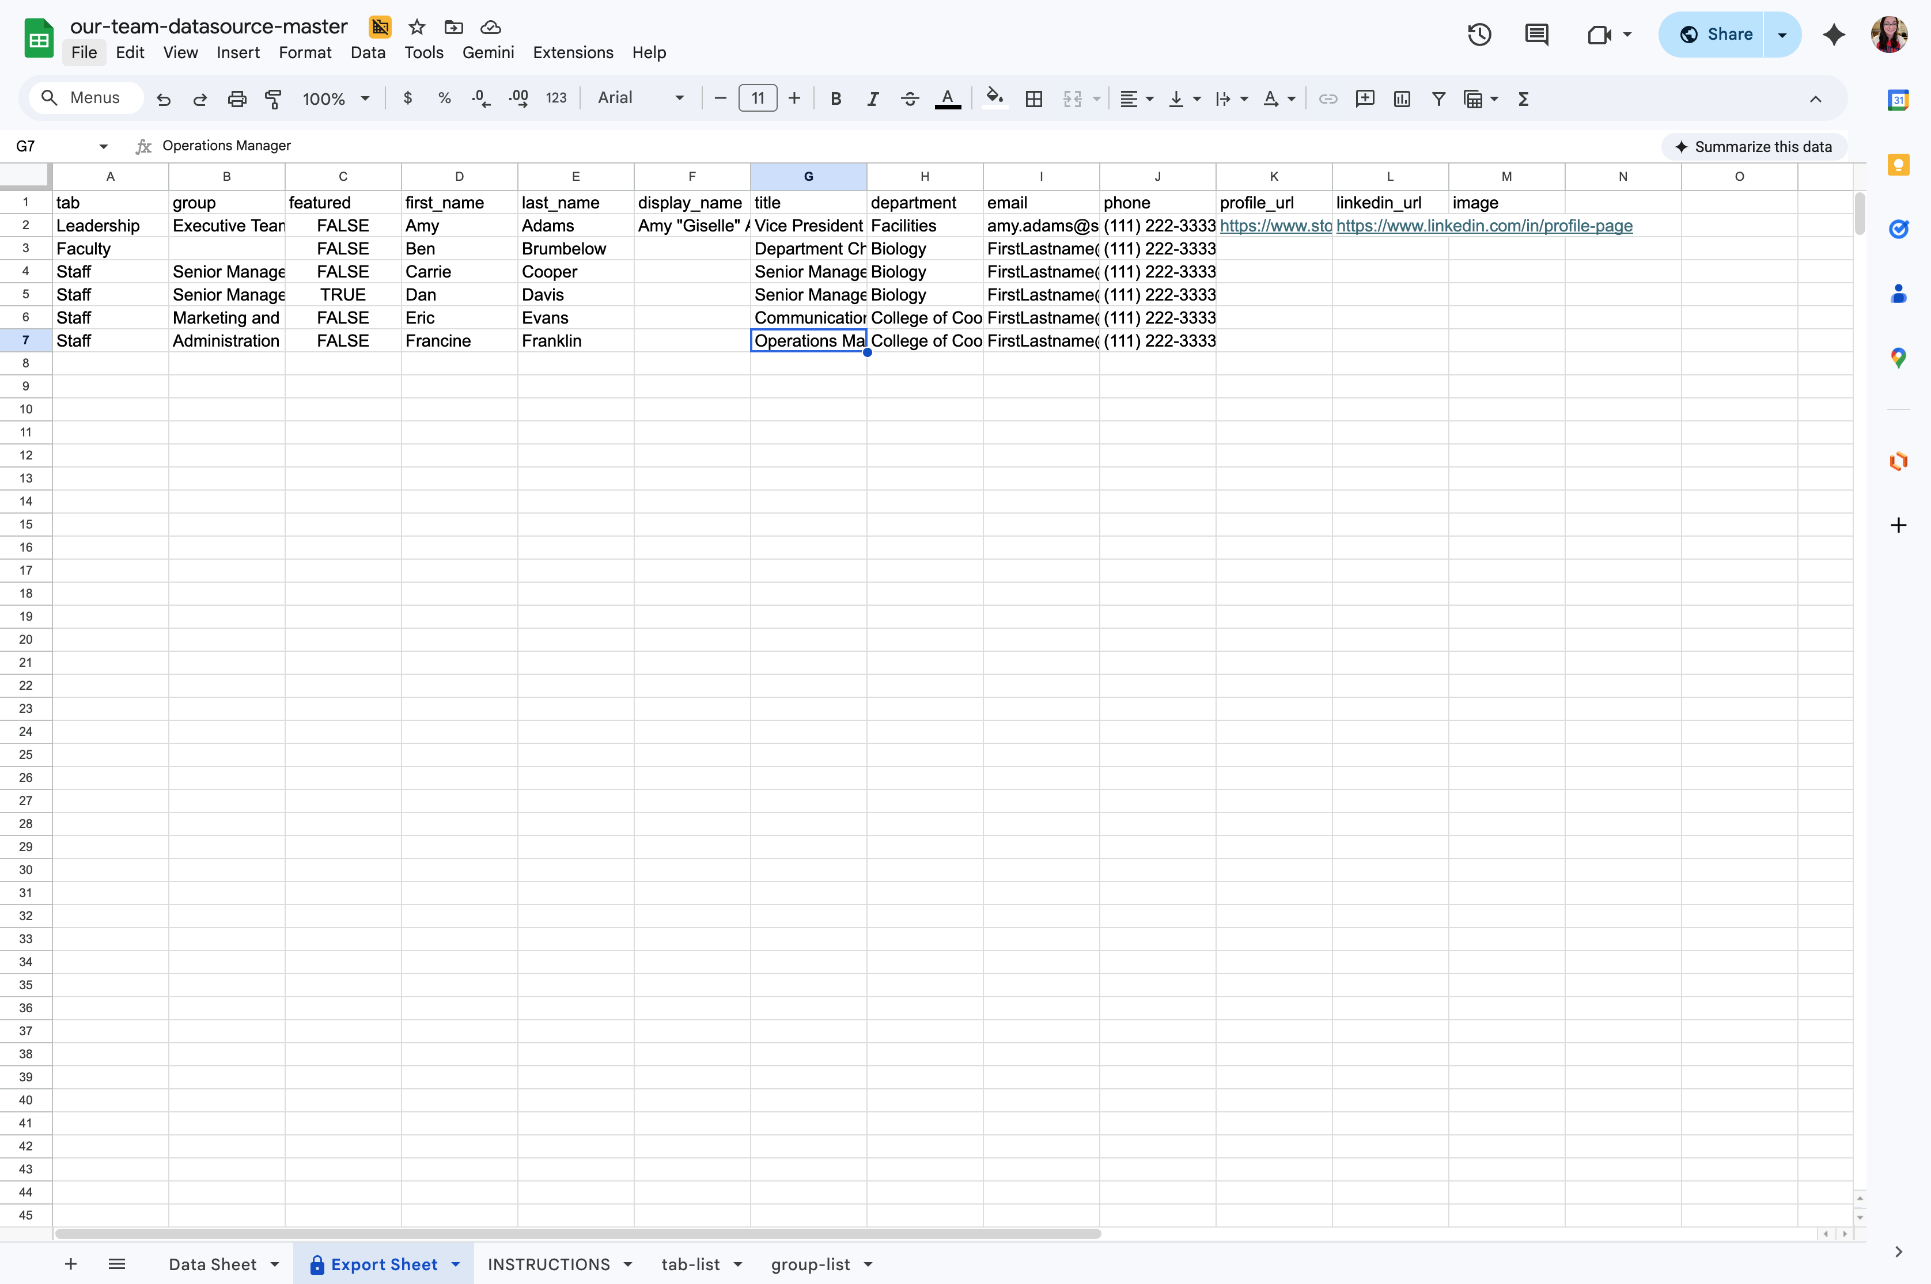Select the Paint format tool
The image size is (1931, 1284).
coord(274,99)
